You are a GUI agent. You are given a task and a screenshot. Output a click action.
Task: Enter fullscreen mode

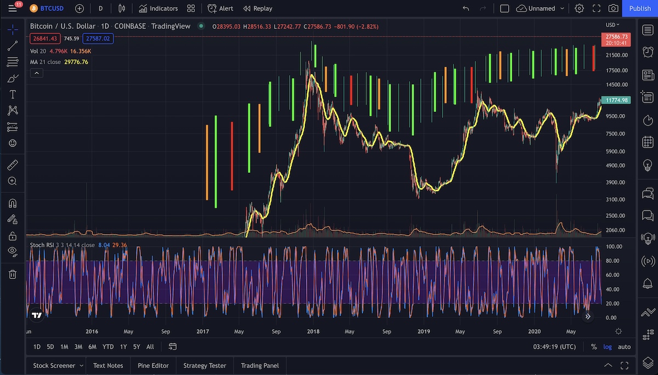point(597,9)
